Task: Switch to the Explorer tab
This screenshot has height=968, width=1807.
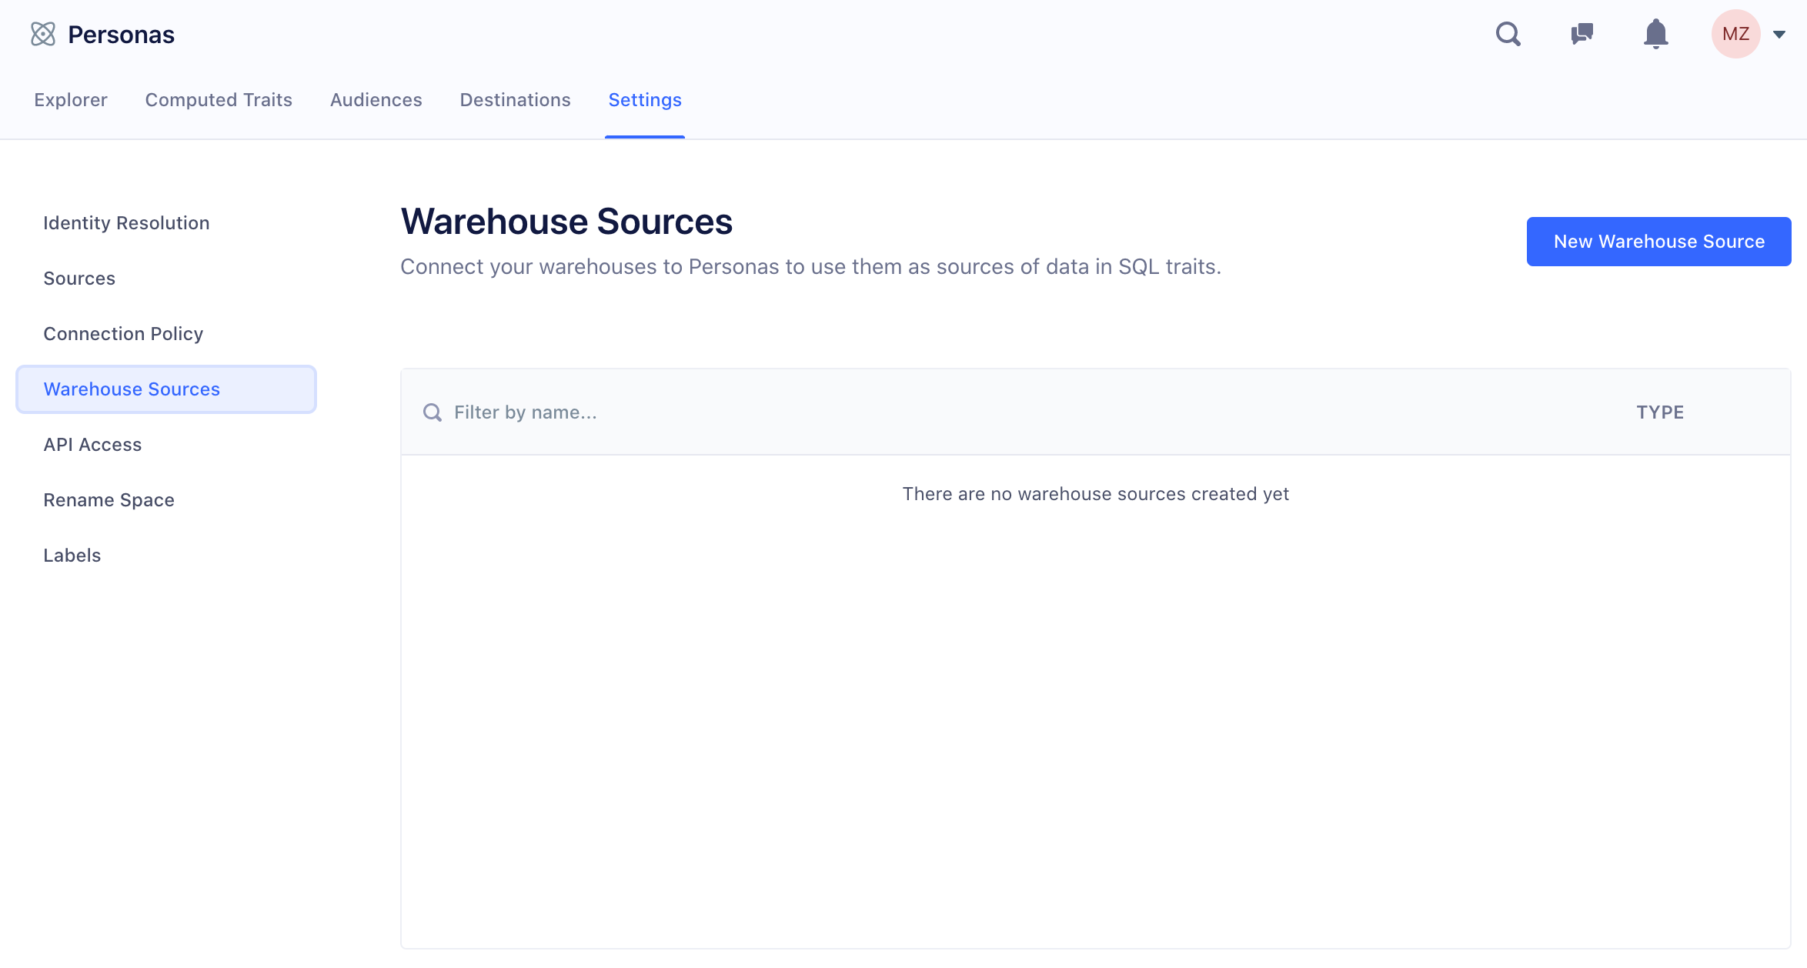Action: pos(71,100)
